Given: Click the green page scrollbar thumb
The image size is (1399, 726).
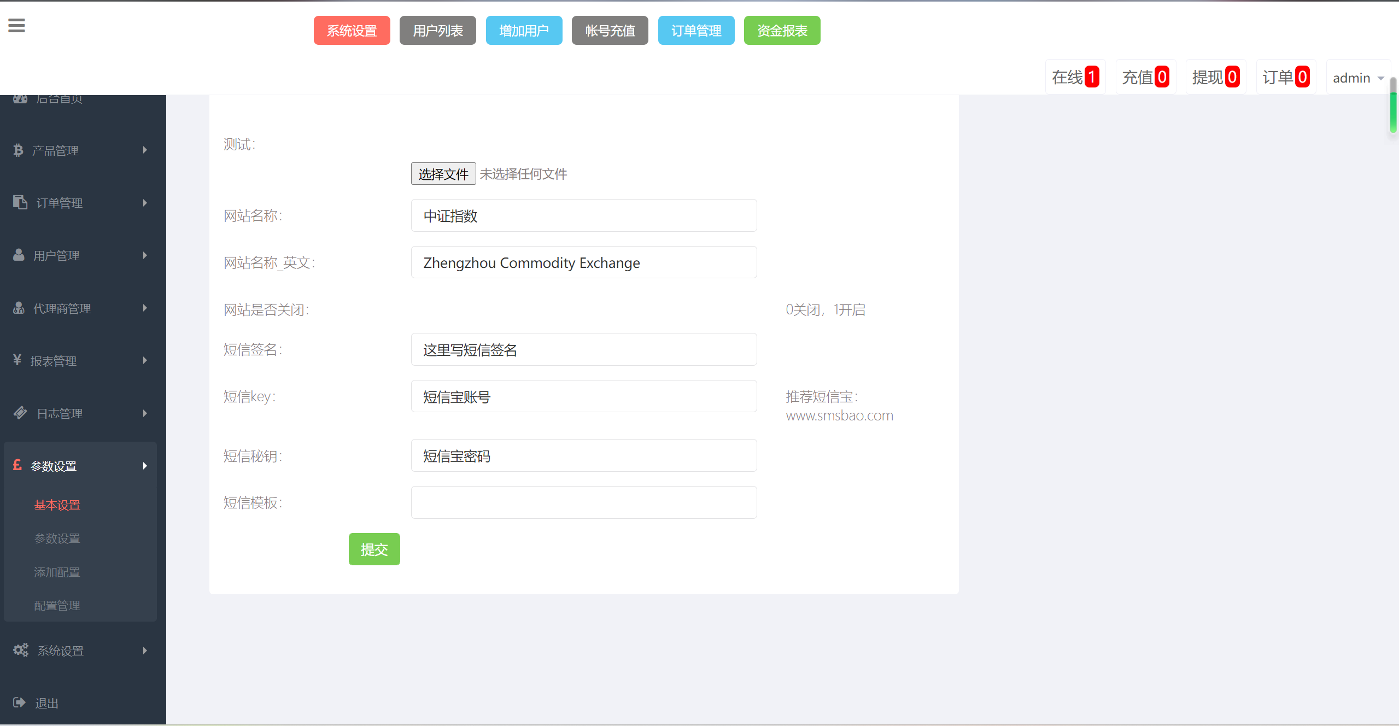Looking at the screenshot, I should pyautogui.click(x=1394, y=112).
